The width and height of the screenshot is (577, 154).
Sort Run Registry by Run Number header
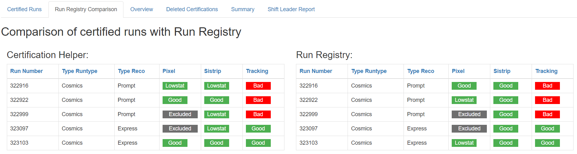tap(316, 71)
